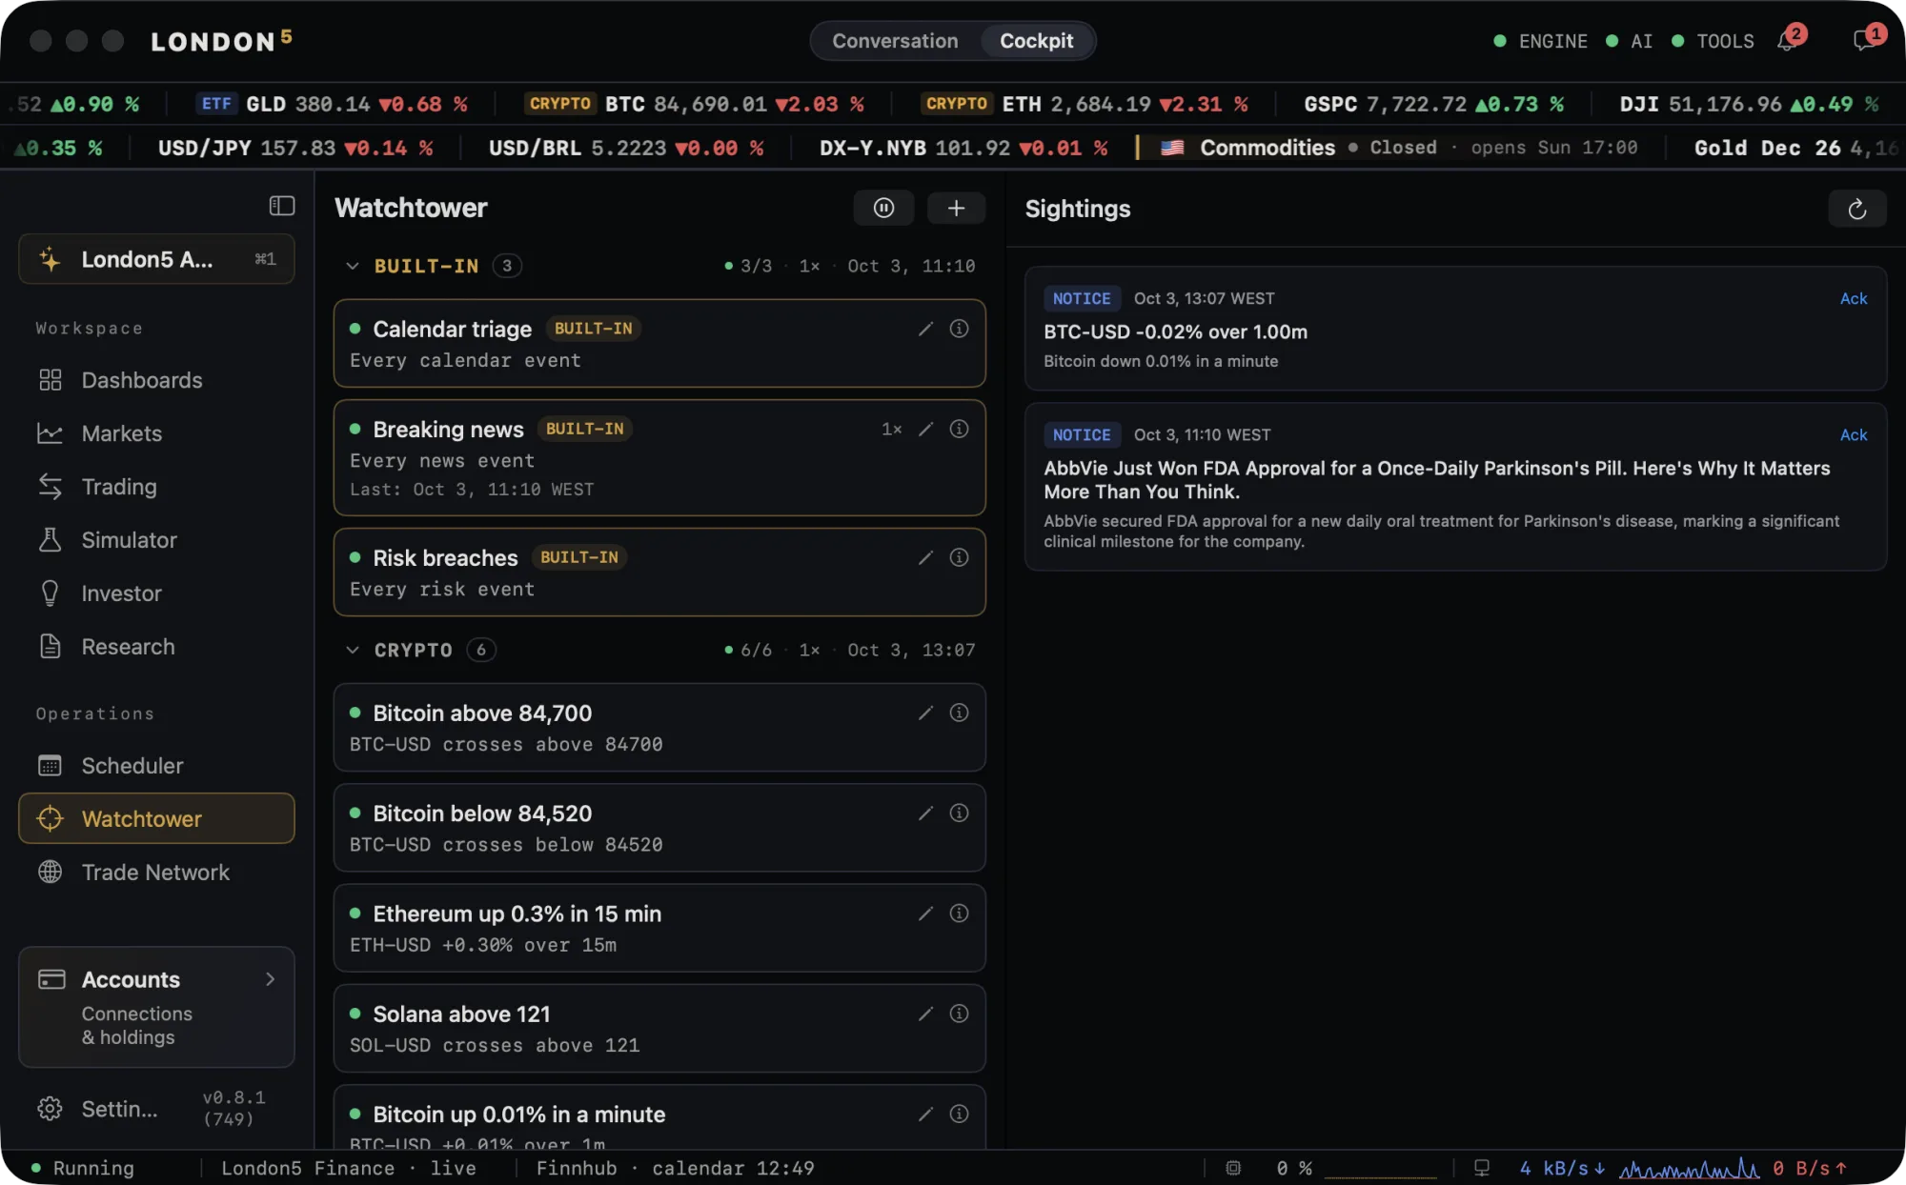Open the Investor section

(156, 593)
